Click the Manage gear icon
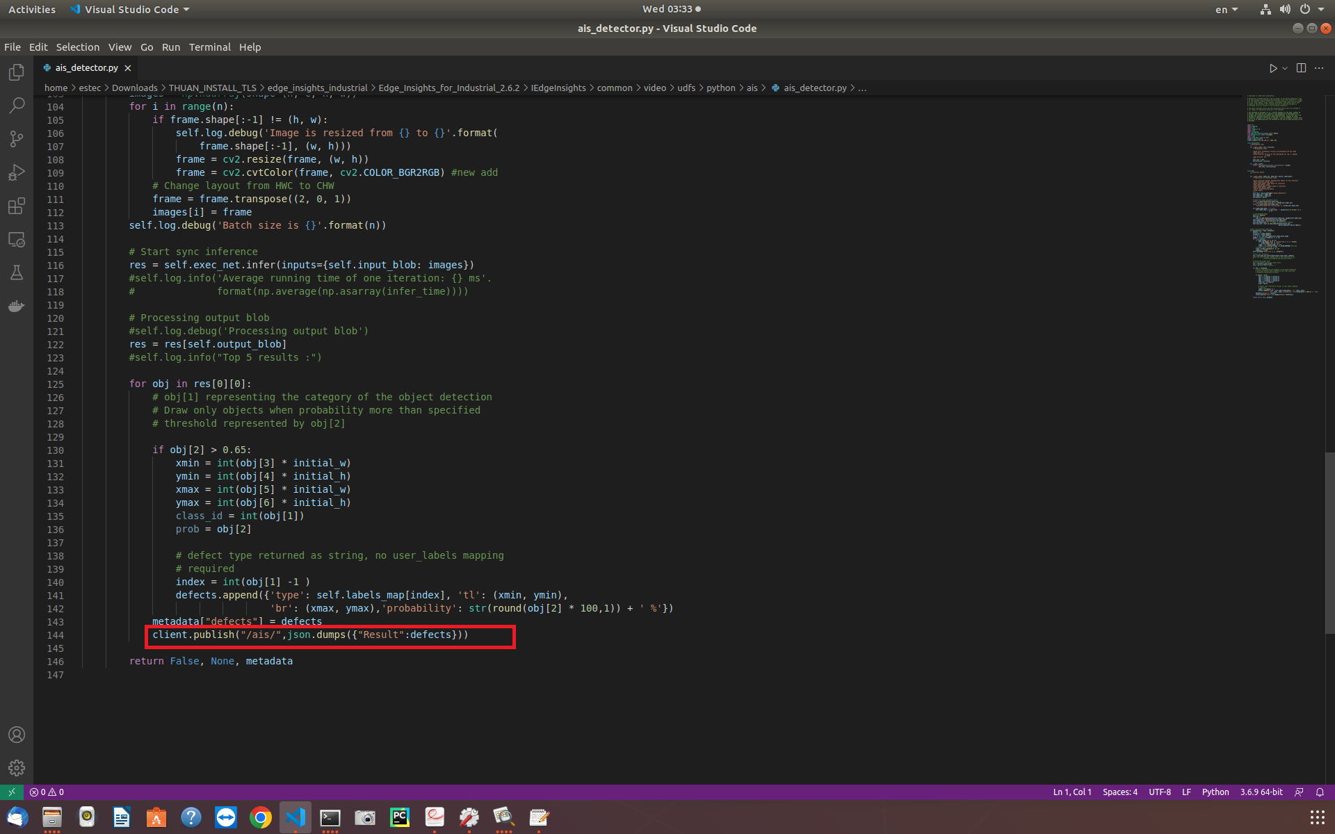The width and height of the screenshot is (1335, 834). coord(17,768)
